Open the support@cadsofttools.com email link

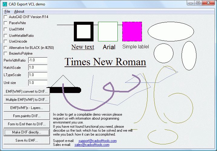(97, 141)
